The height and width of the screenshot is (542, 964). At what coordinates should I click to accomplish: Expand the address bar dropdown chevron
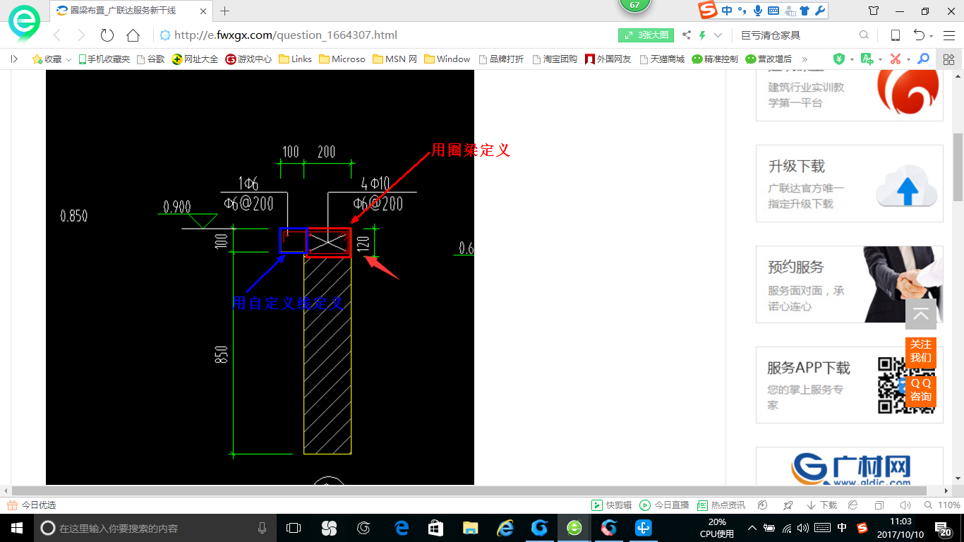click(x=718, y=35)
